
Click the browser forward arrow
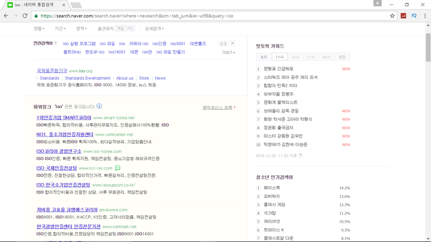16,16
